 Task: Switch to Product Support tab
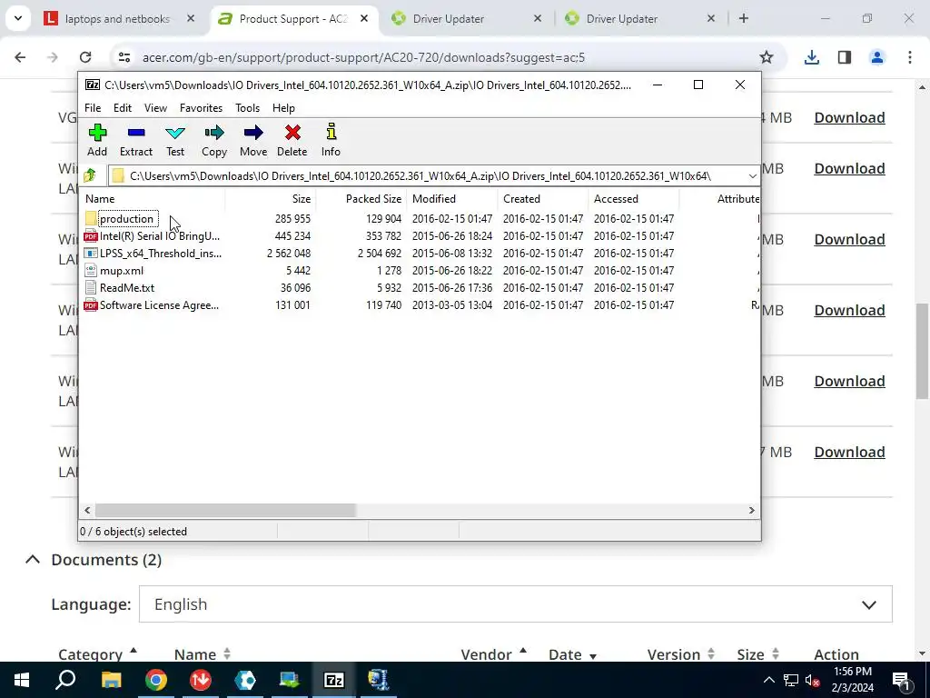pos(293,19)
